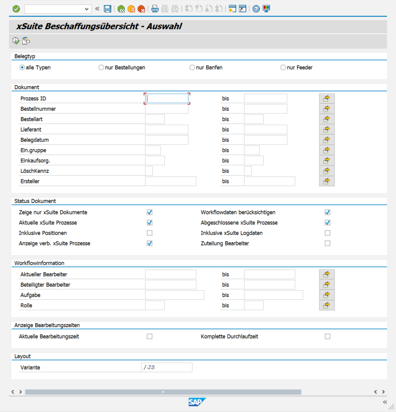Disable 'Aktuelle xSuite Prozesse' checkbox
The image size is (396, 412).
pos(149,223)
